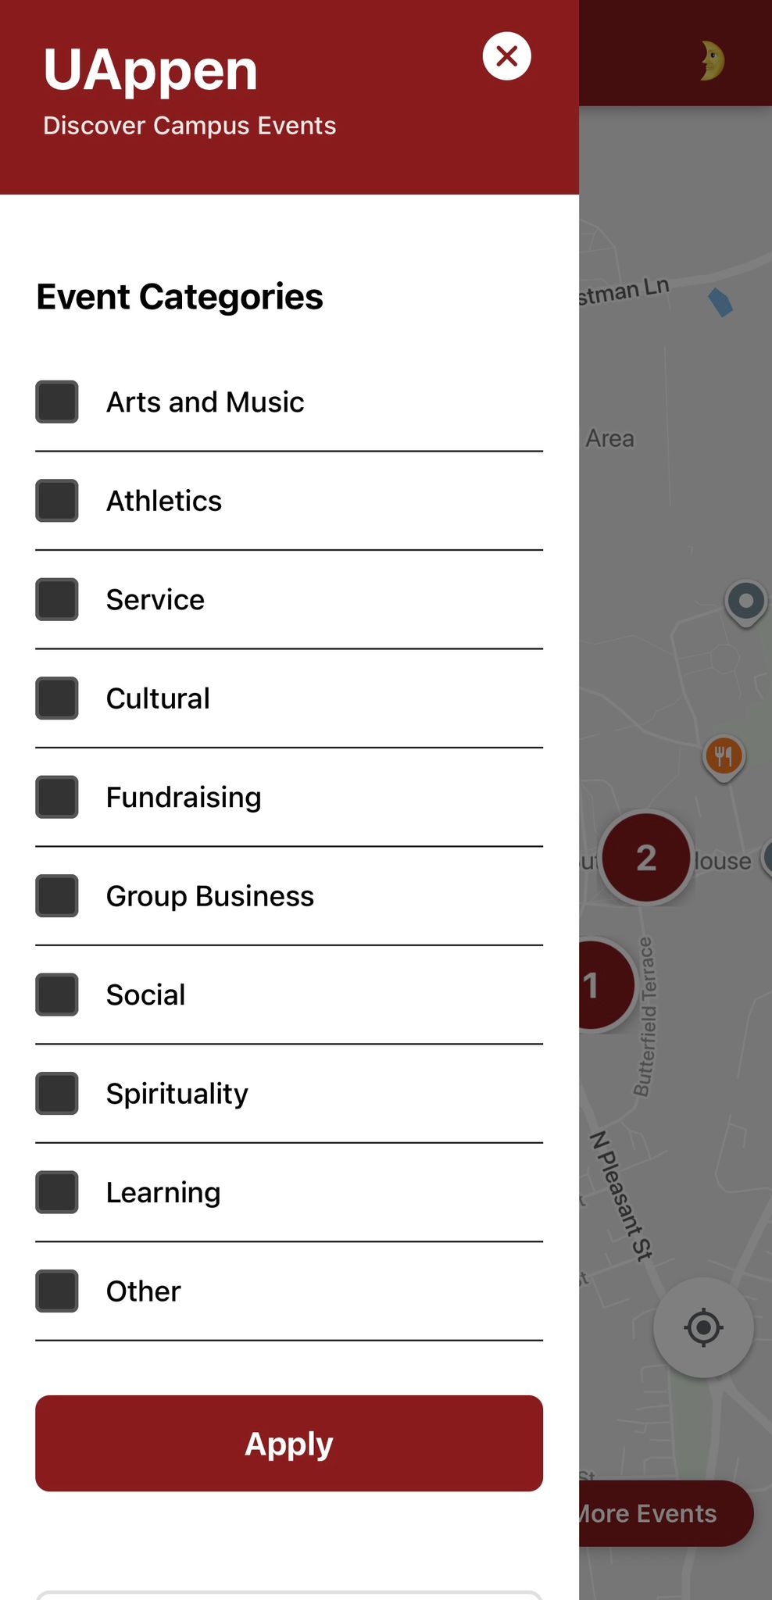Open the event cluster marker showing 1
The height and width of the screenshot is (1600, 772).
point(602,984)
